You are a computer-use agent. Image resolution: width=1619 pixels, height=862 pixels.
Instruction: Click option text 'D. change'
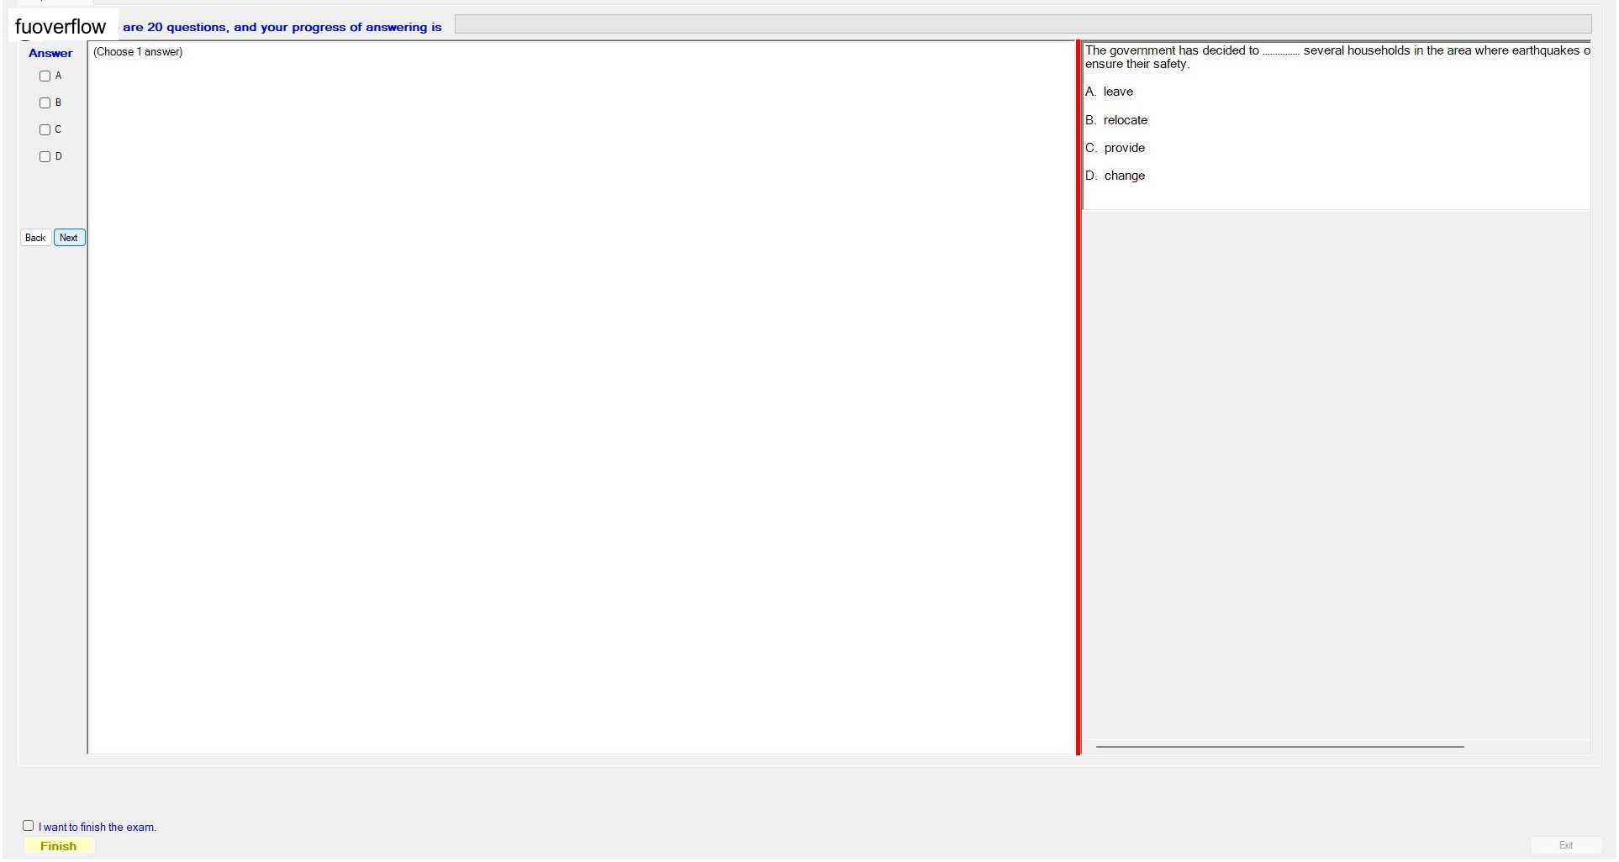pyautogui.click(x=1115, y=176)
